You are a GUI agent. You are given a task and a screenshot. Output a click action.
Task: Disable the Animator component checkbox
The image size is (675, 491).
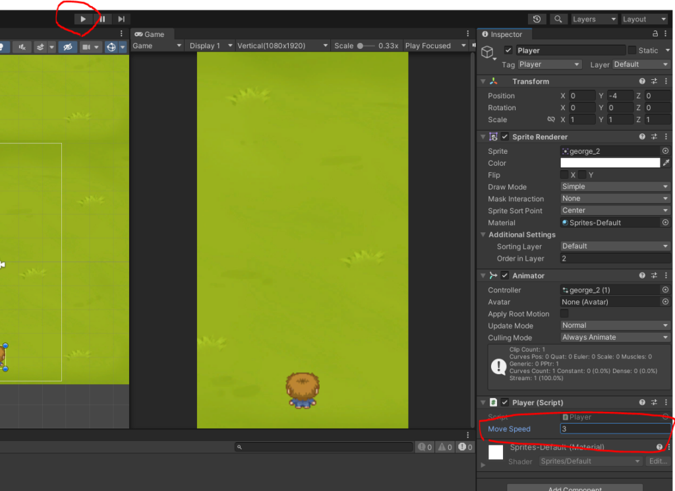point(505,275)
